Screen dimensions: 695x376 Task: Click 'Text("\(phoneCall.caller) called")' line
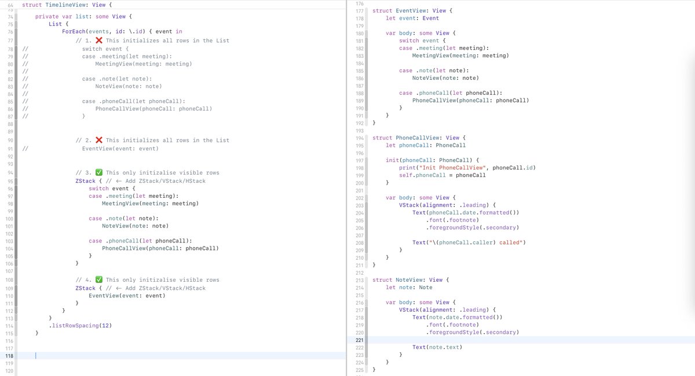point(469,242)
